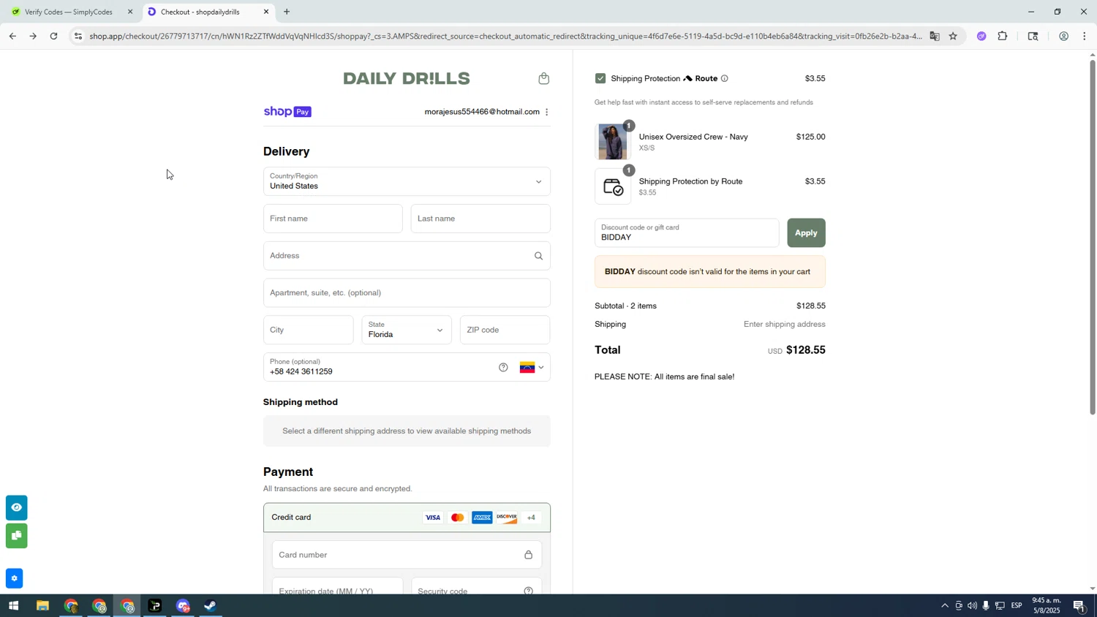The width and height of the screenshot is (1097, 617).
Task: Click the page vertical scrollbar
Action: point(1093,237)
